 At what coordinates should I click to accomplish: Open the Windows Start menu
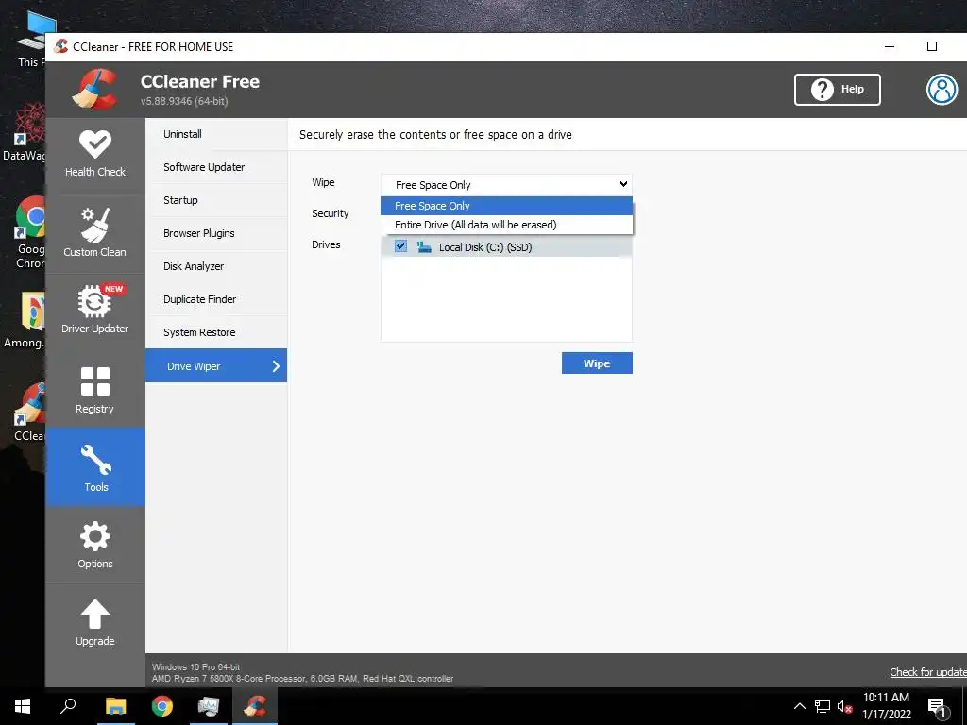click(x=23, y=706)
